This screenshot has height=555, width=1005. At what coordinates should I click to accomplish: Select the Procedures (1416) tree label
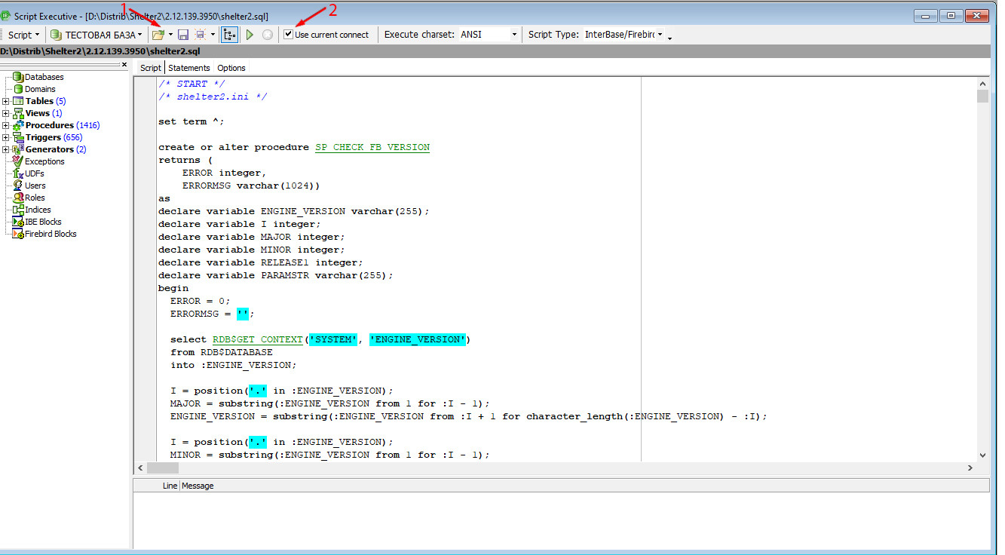click(63, 125)
